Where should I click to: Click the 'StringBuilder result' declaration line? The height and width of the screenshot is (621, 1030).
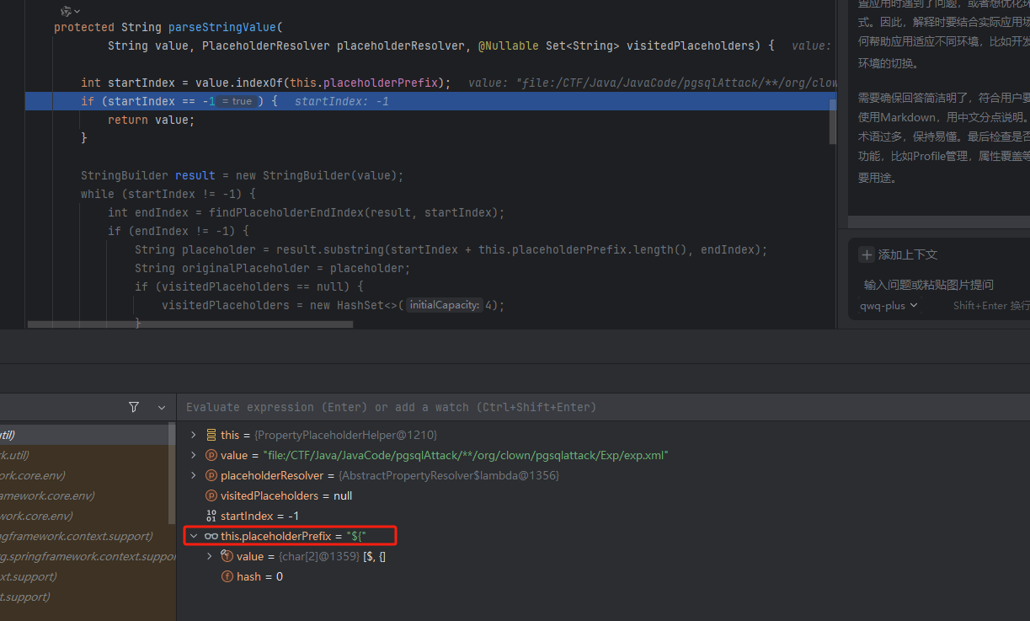pyautogui.click(x=243, y=175)
